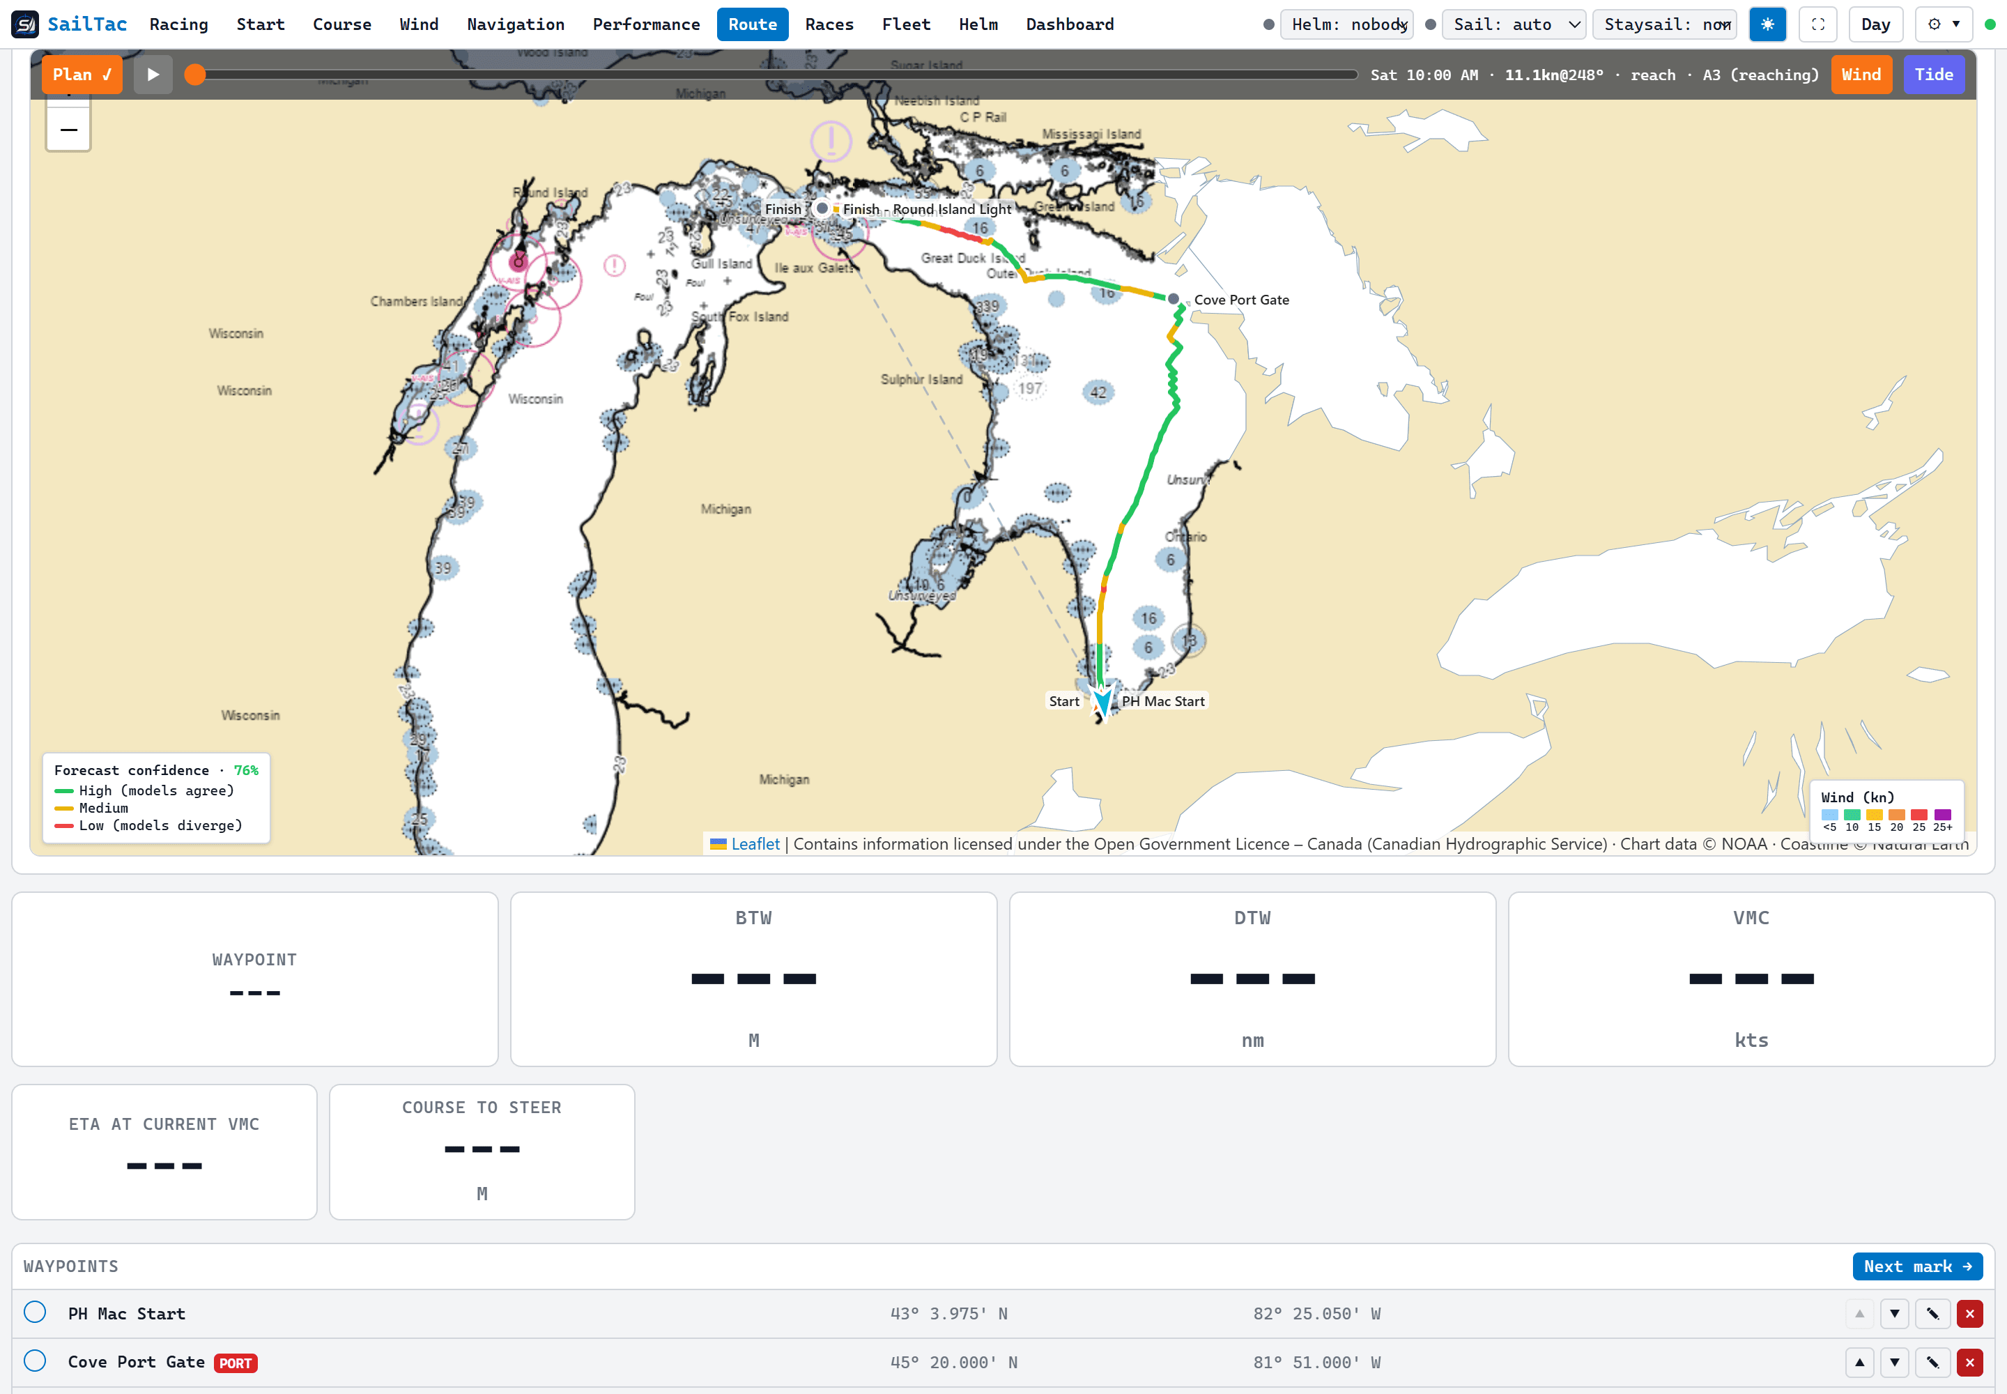Move Cove Port Gate waypoint up
The height and width of the screenshot is (1394, 2007).
point(1859,1363)
